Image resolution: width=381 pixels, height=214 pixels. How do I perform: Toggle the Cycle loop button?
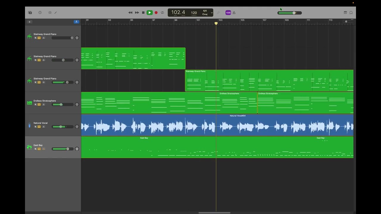pyautogui.click(x=162, y=12)
